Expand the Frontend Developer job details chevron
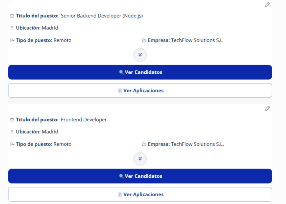Screen dimensions: 286x204 pyautogui.click(x=140, y=159)
